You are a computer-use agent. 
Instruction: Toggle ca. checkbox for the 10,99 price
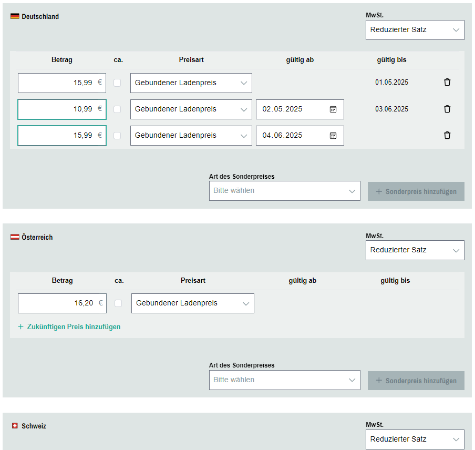tap(117, 109)
